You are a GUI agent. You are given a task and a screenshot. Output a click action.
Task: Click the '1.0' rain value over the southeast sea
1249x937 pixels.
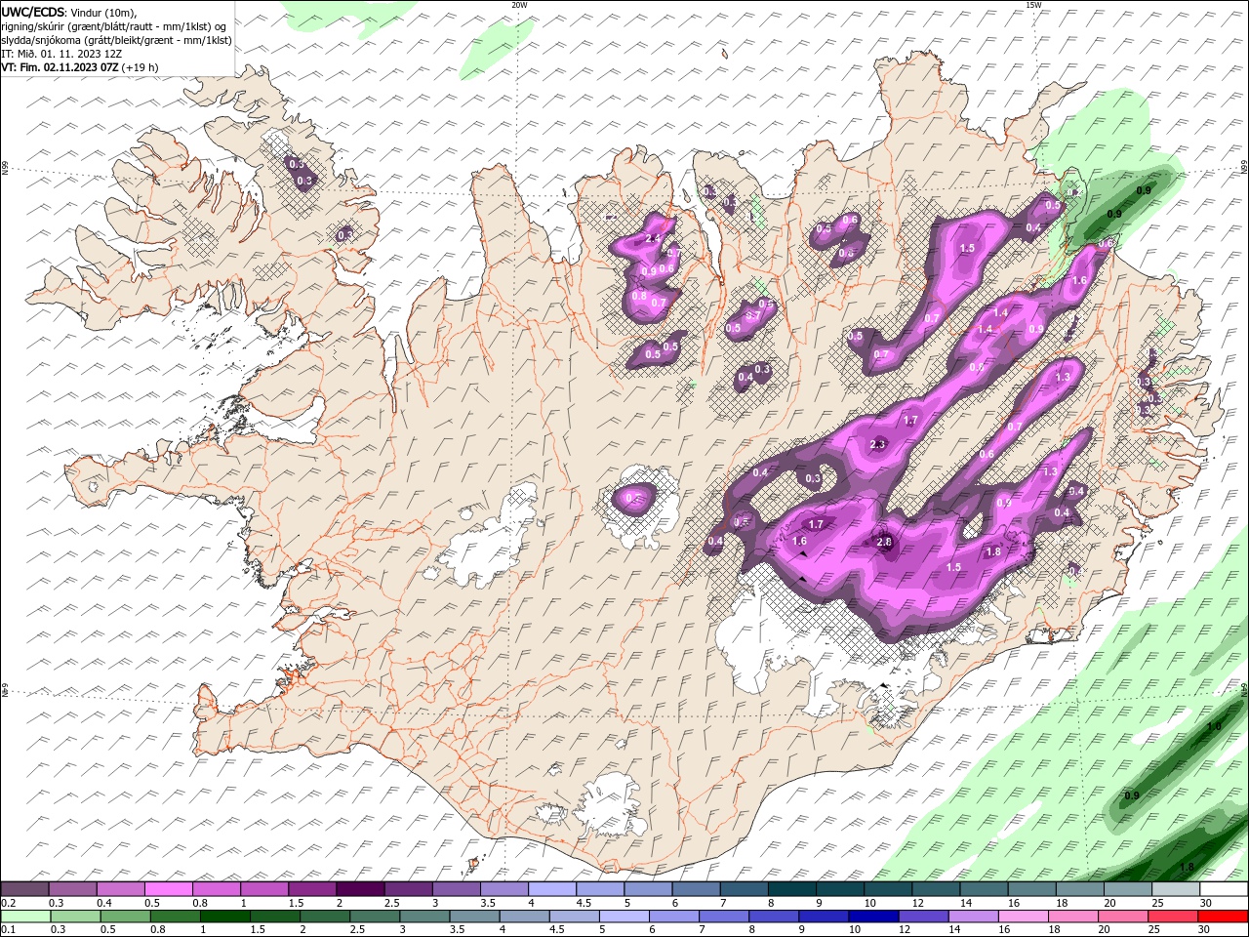click(x=1214, y=727)
